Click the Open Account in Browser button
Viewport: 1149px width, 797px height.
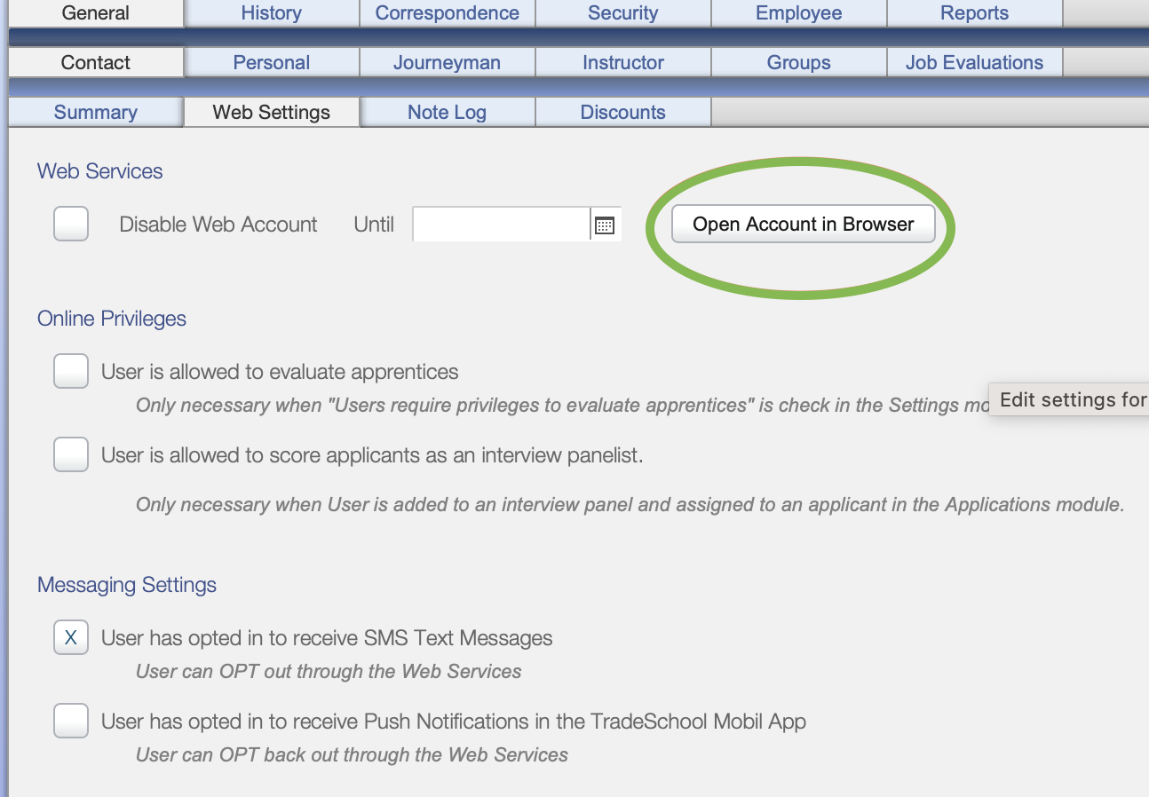pyautogui.click(x=802, y=224)
